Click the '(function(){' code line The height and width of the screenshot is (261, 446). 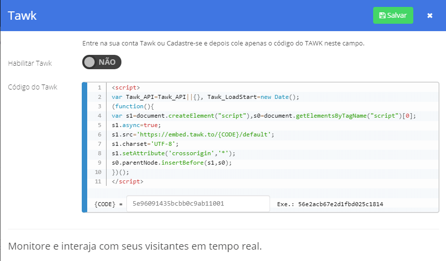coord(132,106)
